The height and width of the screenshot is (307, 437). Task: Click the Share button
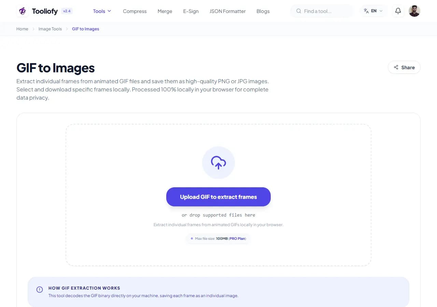(404, 67)
